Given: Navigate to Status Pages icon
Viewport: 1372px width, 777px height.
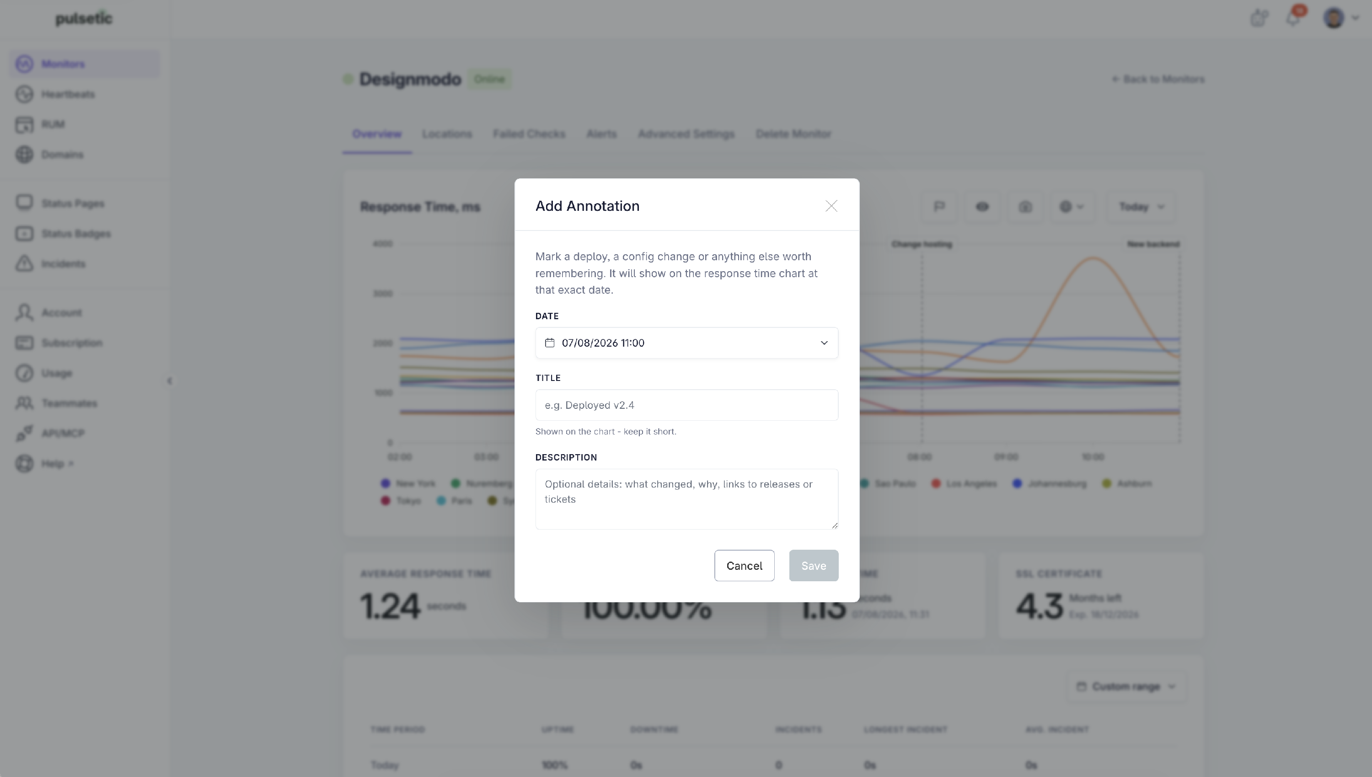Looking at the screenshot, I should click(x=24, y=204).
